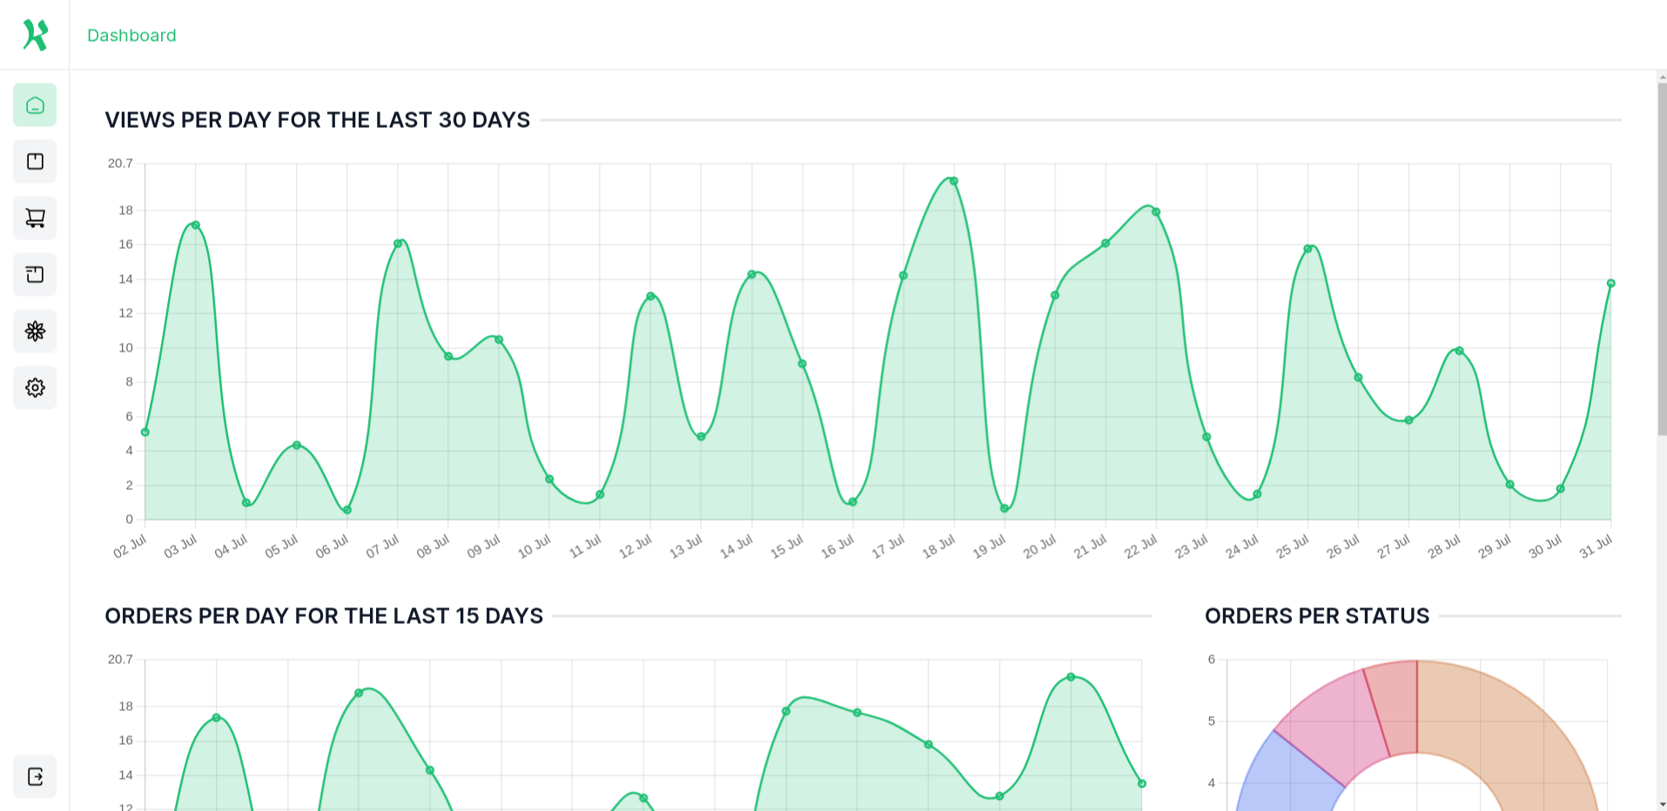Click the 03 Jul data point
1667x811 pixels.
(196, 225)
